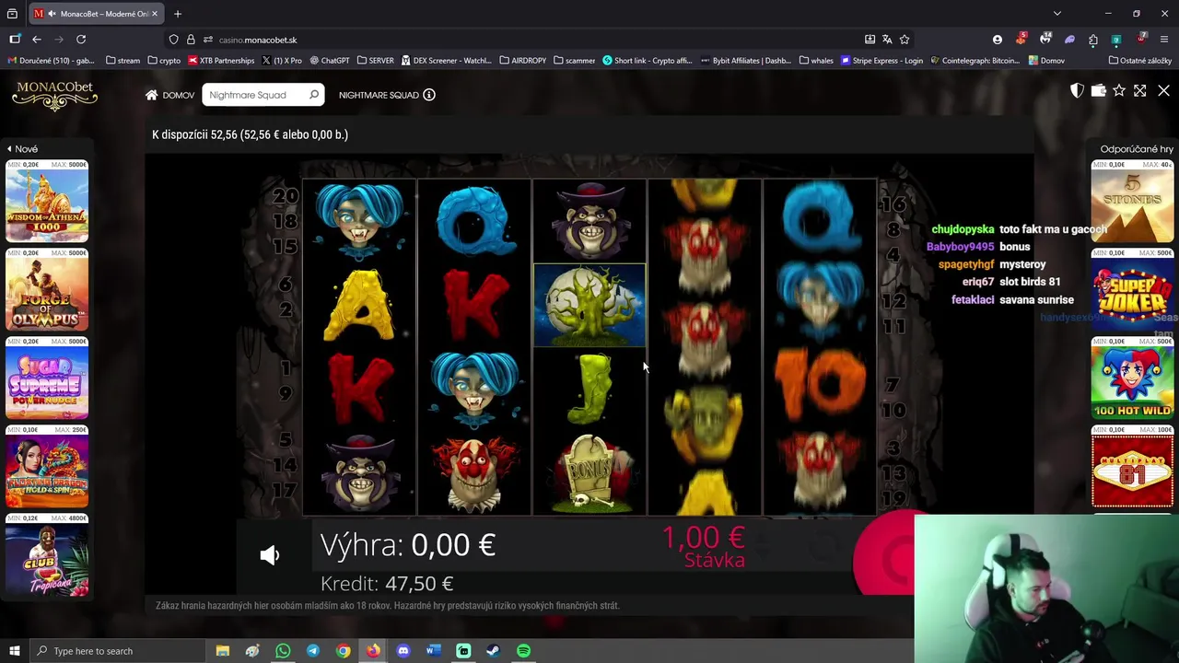Open Forge of Olympus game thumbnail
Viewport: 1179px width, 663px height.
(x=47, y=290)
